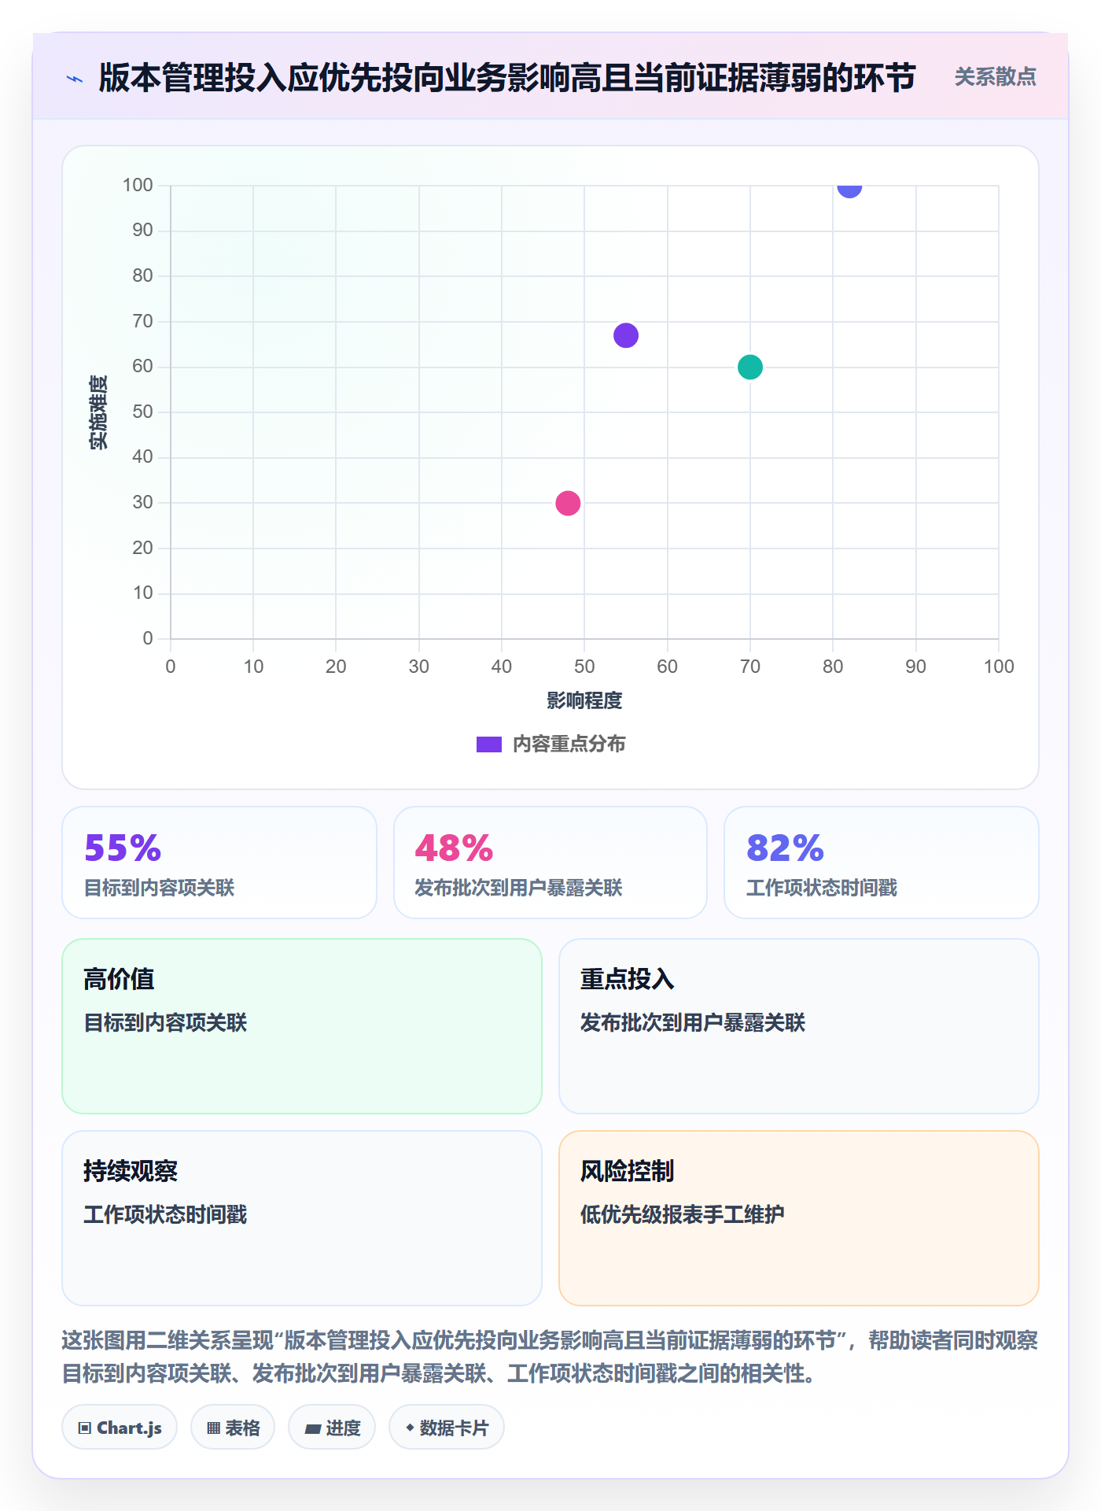
Task: Click the 关系散点 label in the header
Action: 995,77
